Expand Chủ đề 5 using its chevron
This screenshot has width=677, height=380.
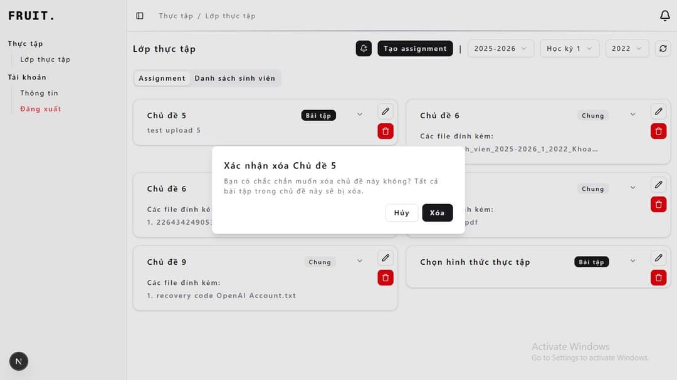point(359,115)
